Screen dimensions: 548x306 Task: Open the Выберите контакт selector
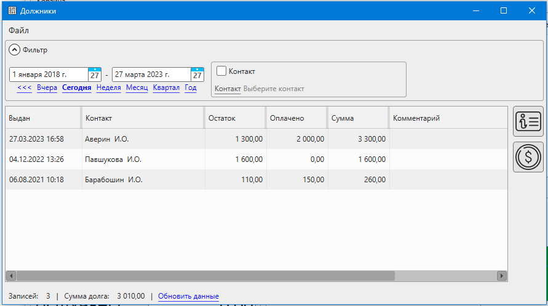[273, 89]
